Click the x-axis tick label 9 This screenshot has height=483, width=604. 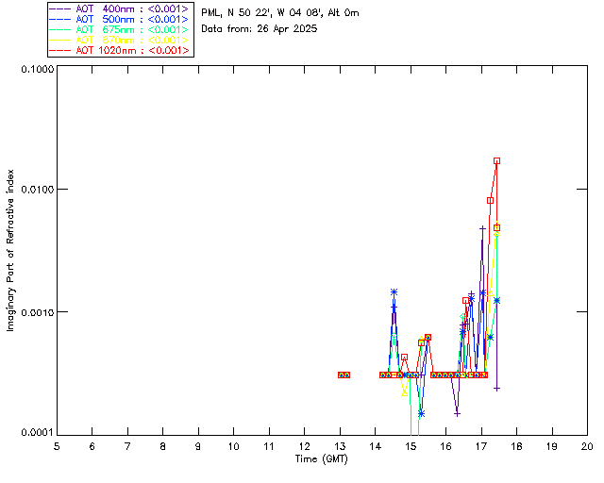(x=198, y=446)
